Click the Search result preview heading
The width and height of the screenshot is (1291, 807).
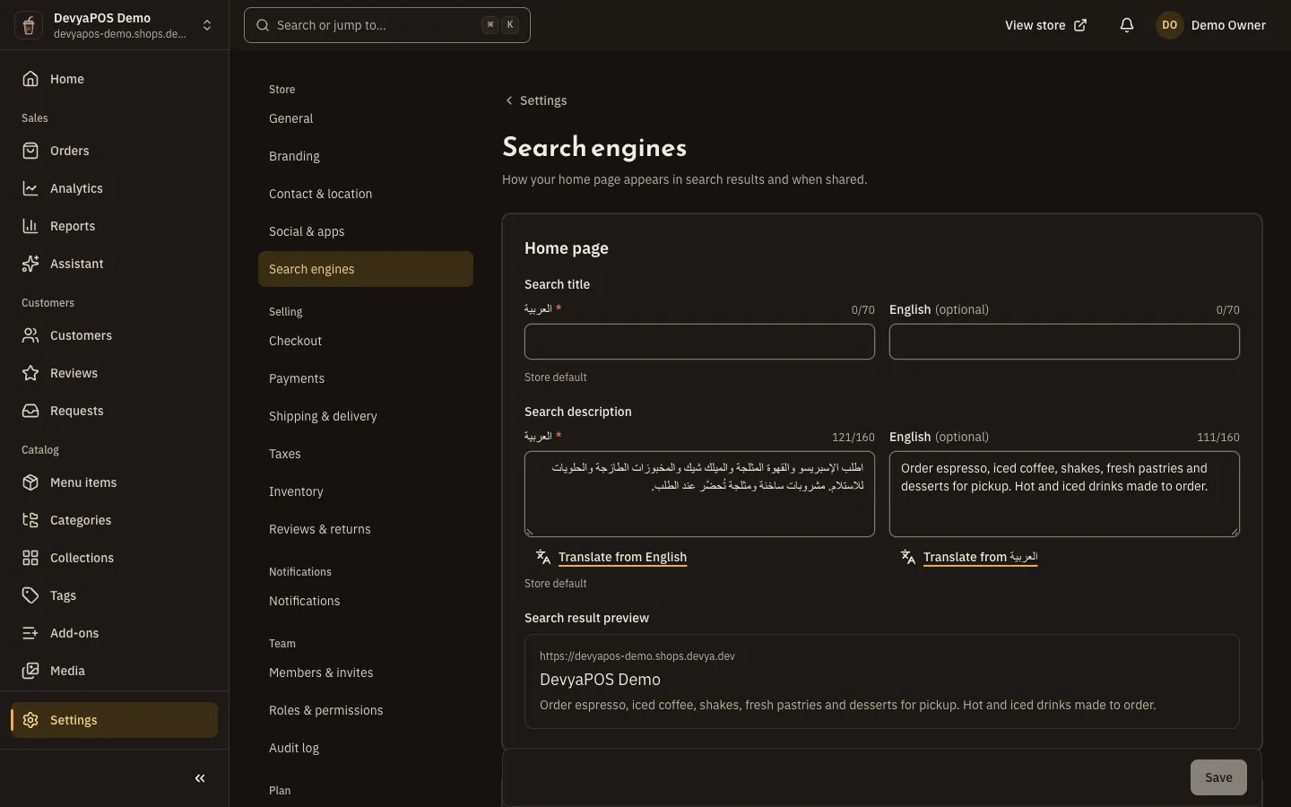(x=586, y=618)
